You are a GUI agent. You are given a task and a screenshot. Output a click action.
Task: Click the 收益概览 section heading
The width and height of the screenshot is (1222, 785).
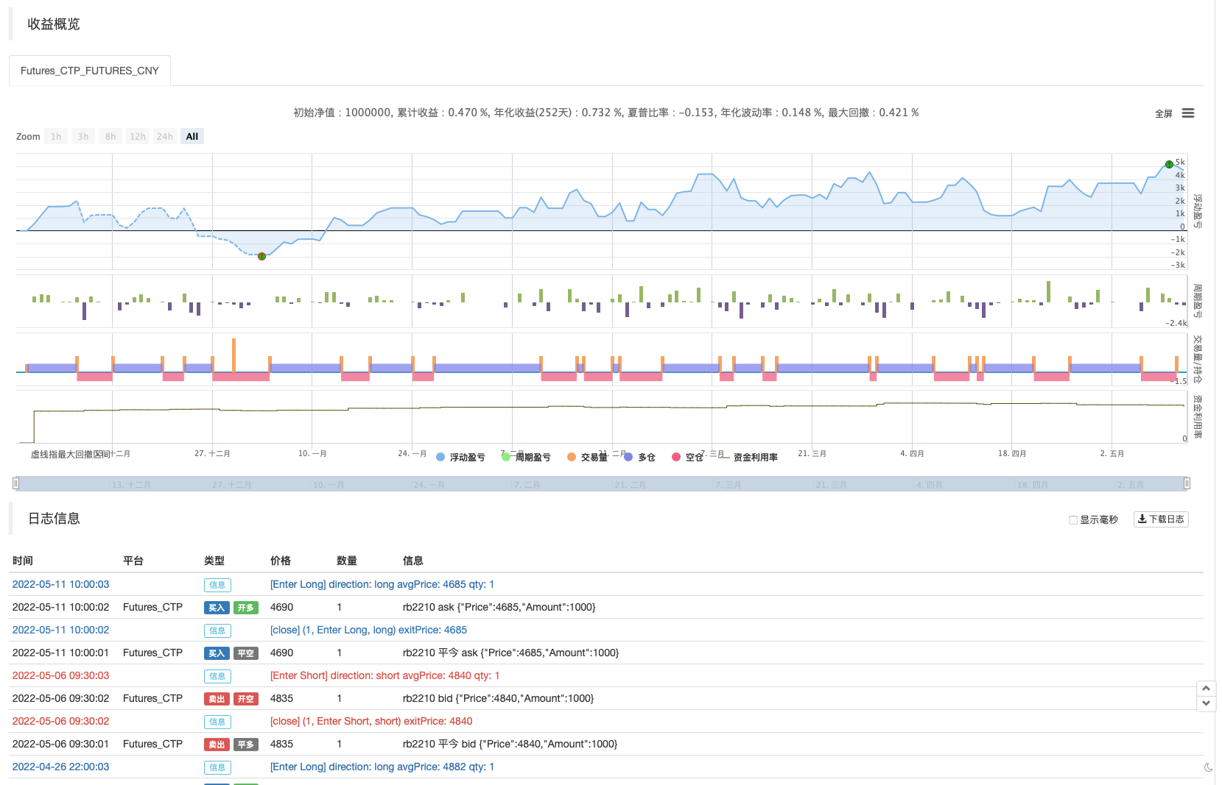pyautogui.click(x=54, y=24)
